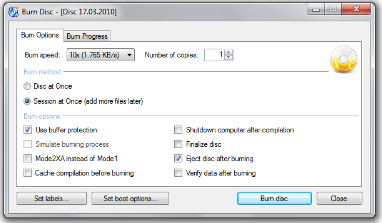
Task: Uncheck Eject disc after burning
Action: (x=178, y=159)
